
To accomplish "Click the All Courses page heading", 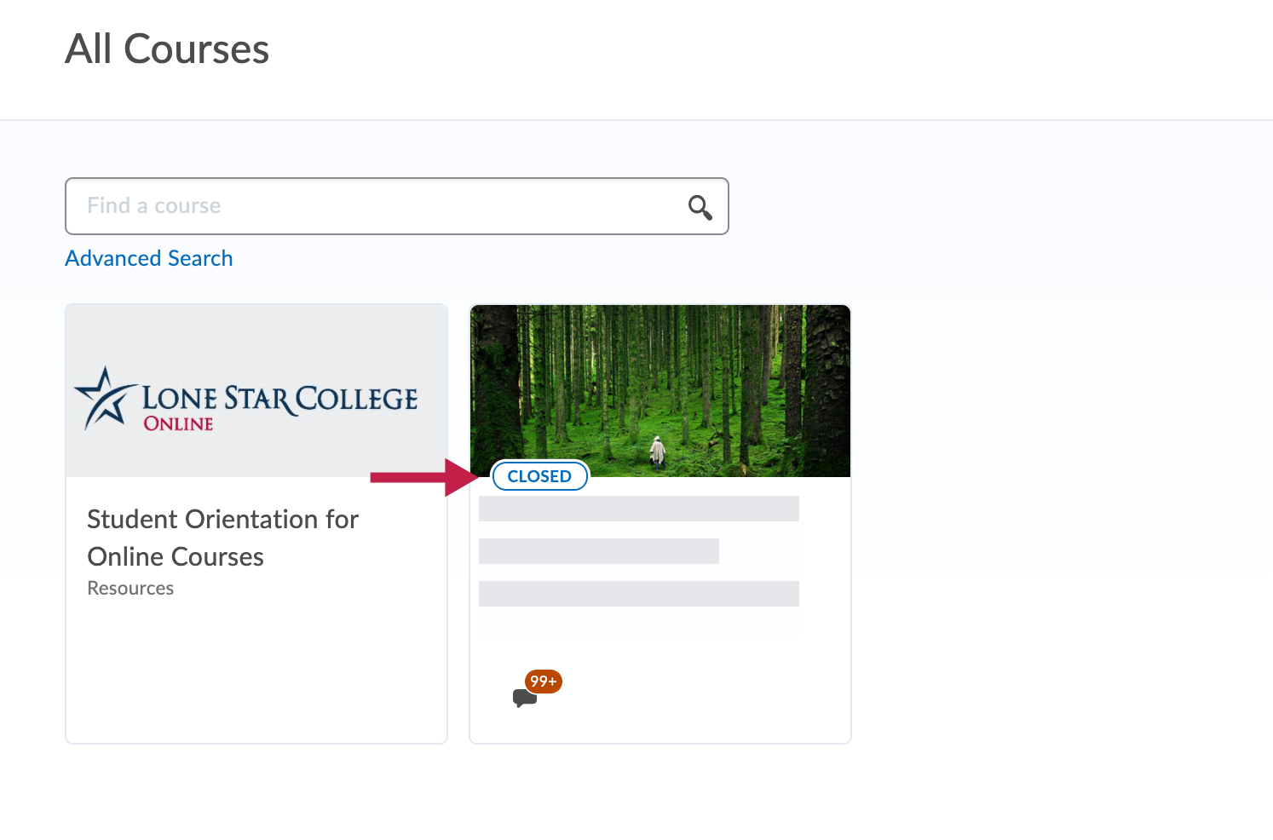I will click(x=167, y=49).
